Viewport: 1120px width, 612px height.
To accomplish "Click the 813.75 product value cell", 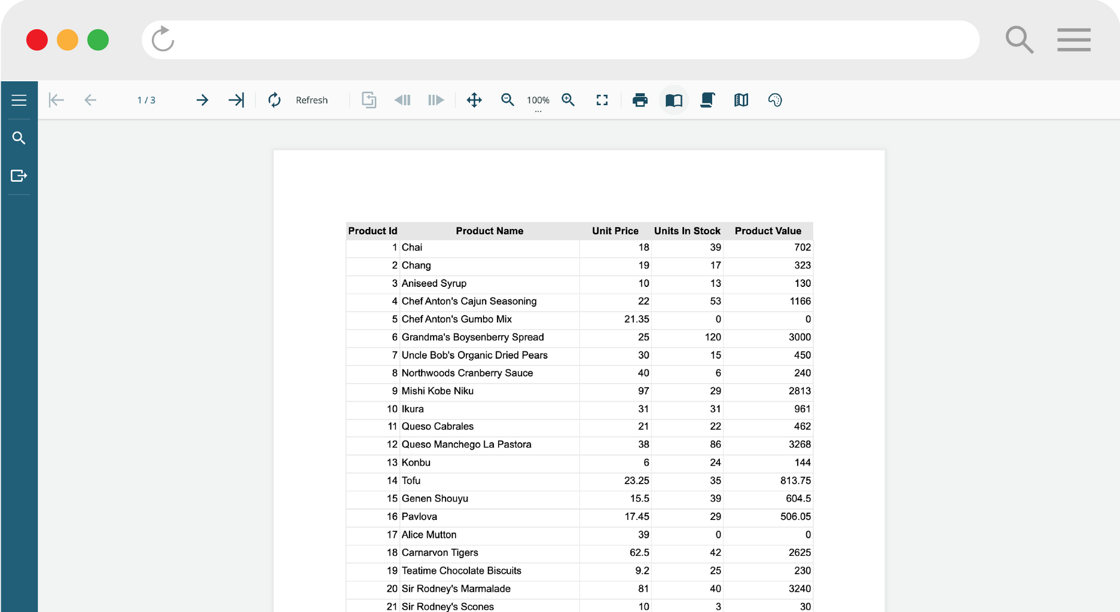I will (x=768, y=481).
